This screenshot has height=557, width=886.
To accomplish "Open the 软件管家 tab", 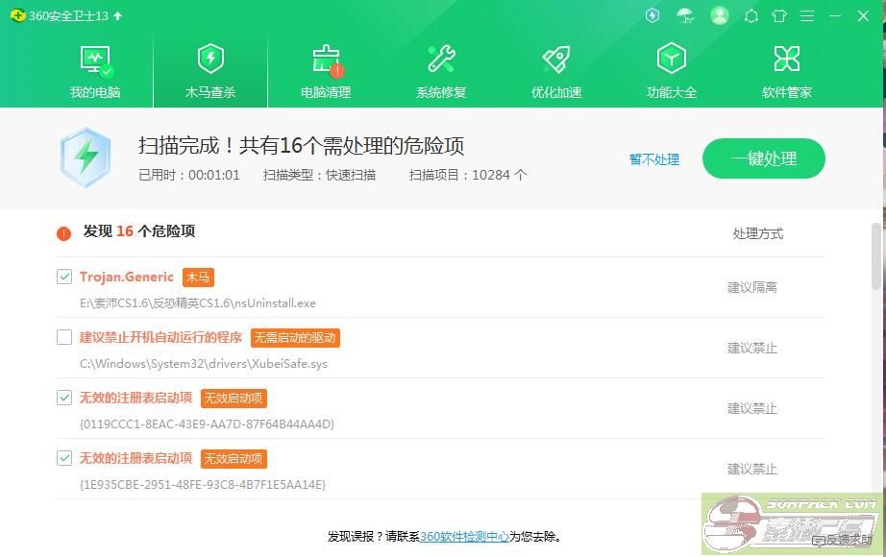I will [x=787, y=72].
